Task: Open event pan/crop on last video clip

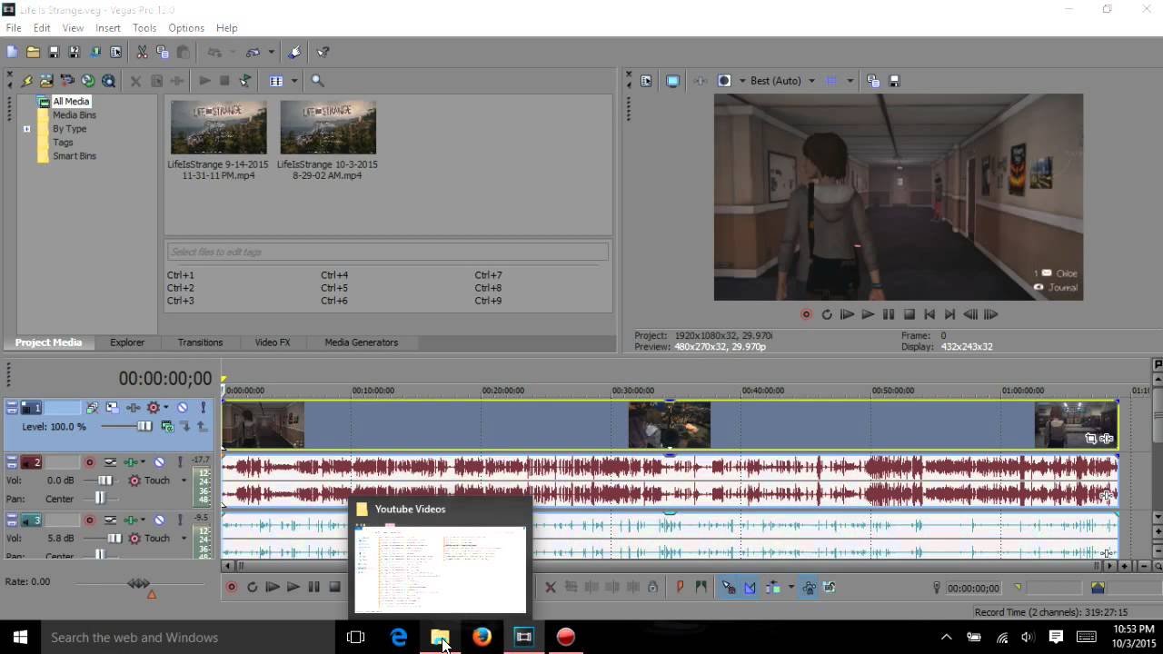Action: 1090,439
